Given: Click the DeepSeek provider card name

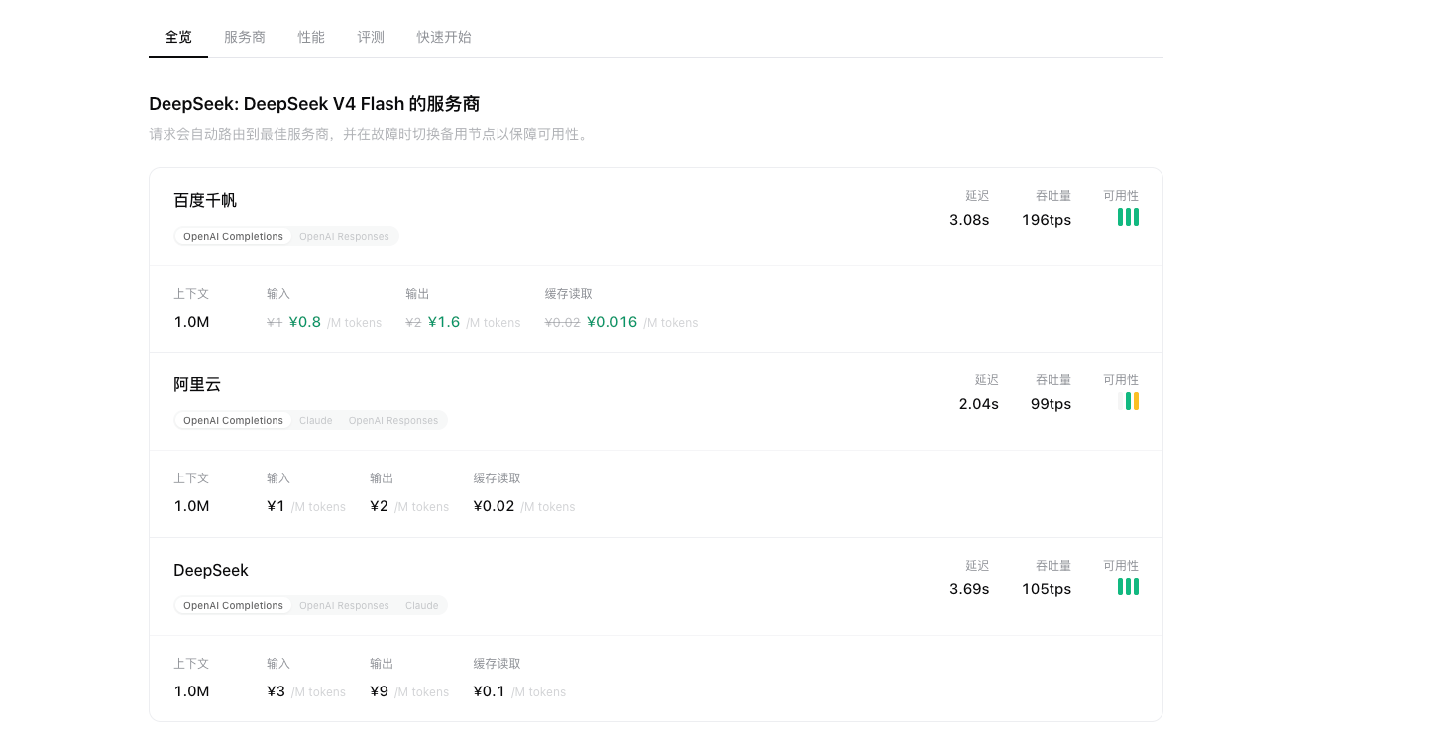Looking at the screenshot, I should pos(211,570).
